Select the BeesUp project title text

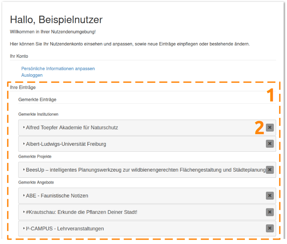146,170
